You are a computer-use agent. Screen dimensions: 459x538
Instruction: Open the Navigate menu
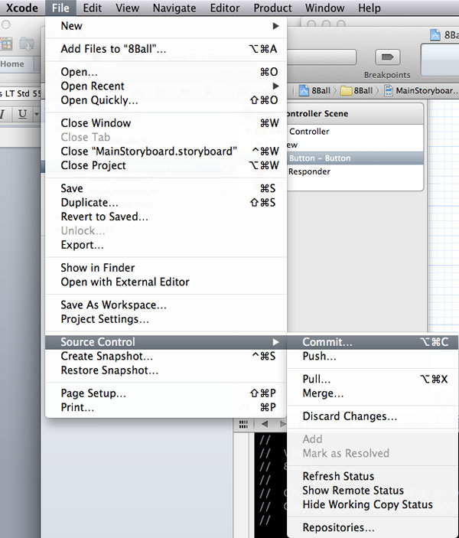[174, 8]
